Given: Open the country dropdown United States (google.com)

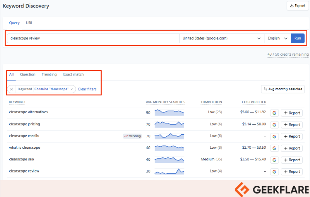Looking at the screenshot, I should coord(222,38).
